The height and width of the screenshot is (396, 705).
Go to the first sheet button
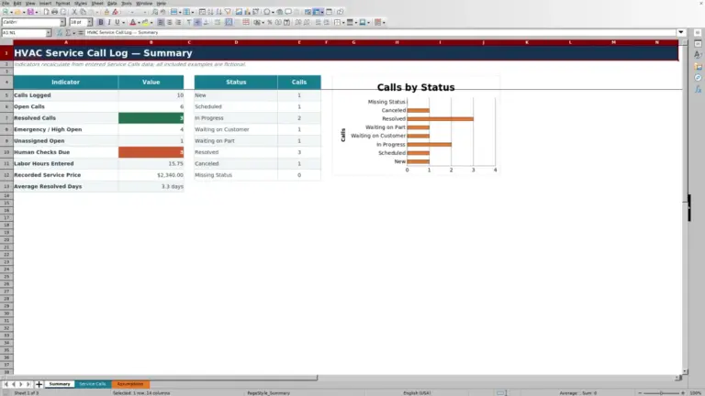coord(6,384)
